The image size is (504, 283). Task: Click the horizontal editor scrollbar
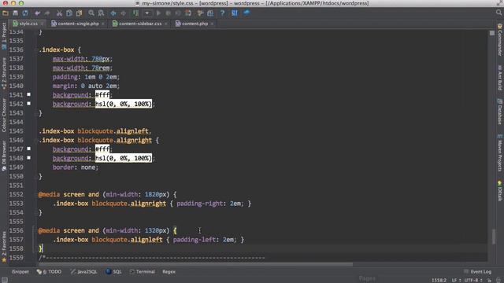195,265
